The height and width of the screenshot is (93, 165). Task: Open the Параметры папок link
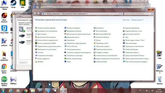click(x=102, y=43)
